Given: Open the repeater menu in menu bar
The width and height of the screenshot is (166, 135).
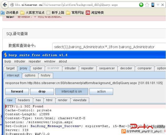Looking at the screenshot, I should click(35, 61).
